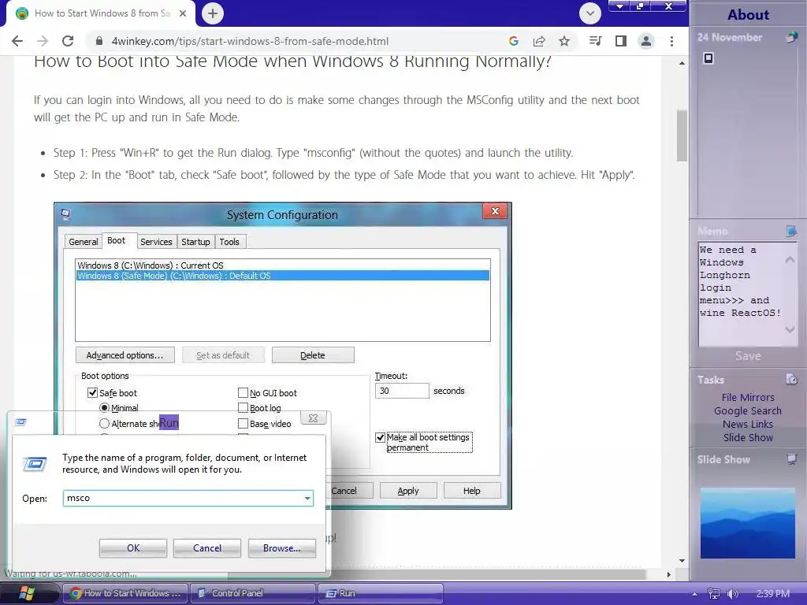Select the Minimal radio button

(x=104, y=408)
